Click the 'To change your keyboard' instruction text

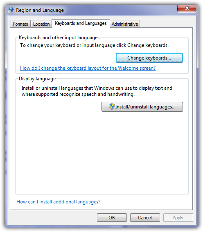(94, 45)
